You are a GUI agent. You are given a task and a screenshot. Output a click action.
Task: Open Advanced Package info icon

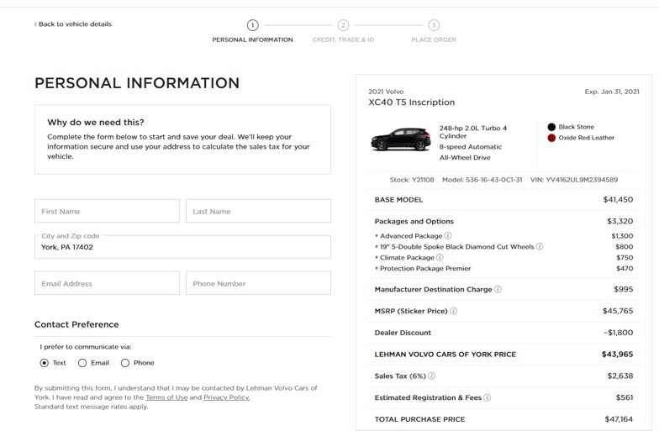(x=448, y=236)
